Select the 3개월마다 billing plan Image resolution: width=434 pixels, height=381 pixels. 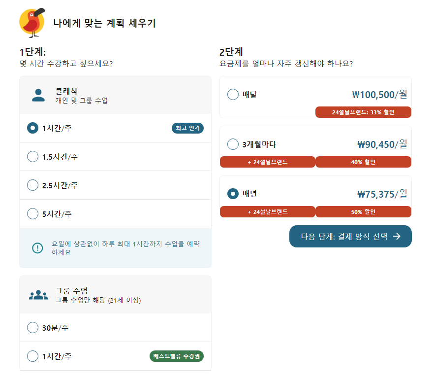click(233, 144)
